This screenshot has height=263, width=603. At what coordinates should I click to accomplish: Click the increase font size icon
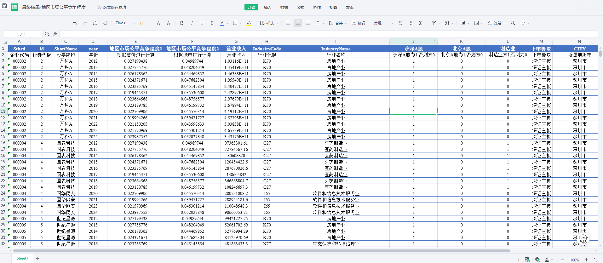(x=159, y=23)
